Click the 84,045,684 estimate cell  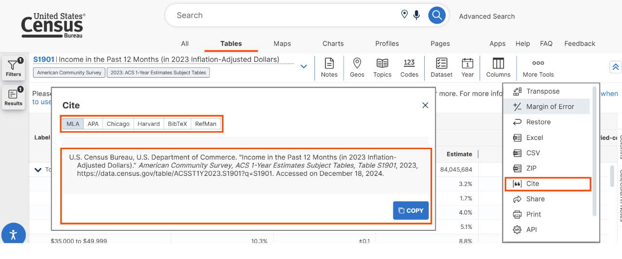[x=456, y=170]
